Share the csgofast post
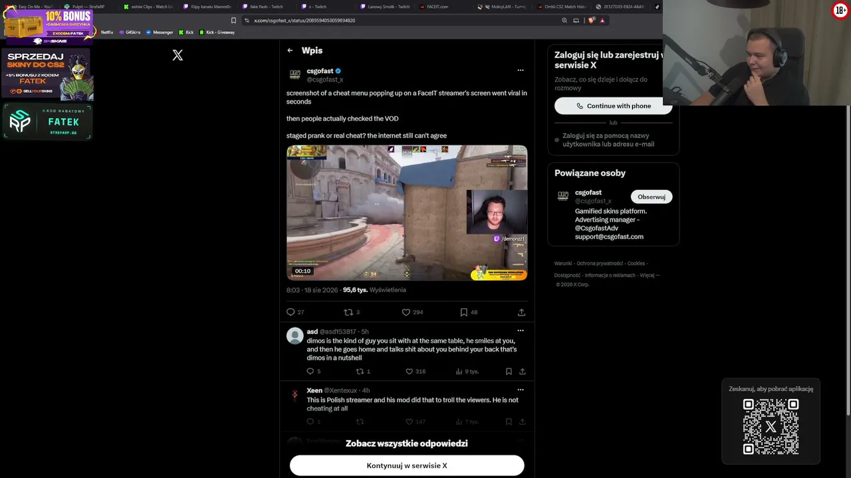The height and width of the screenshot is (478, 851). [522, 312]
